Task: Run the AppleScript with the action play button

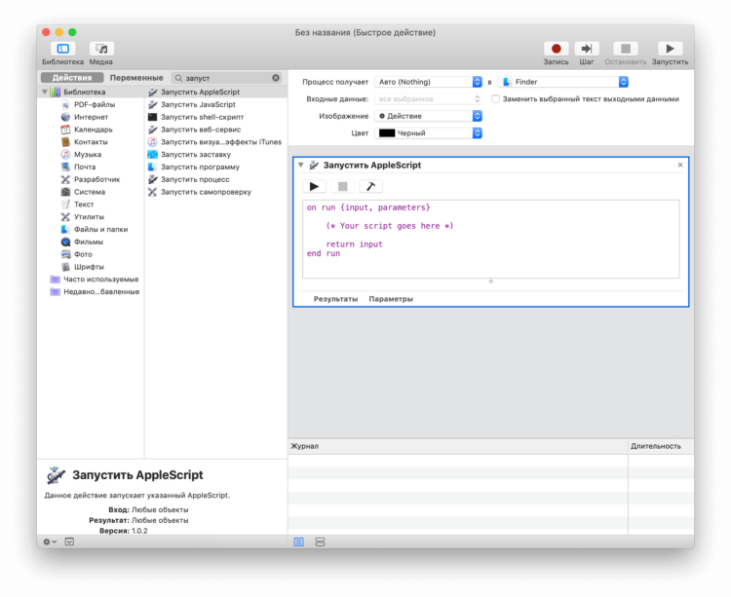Action: [x=314, y=186]
